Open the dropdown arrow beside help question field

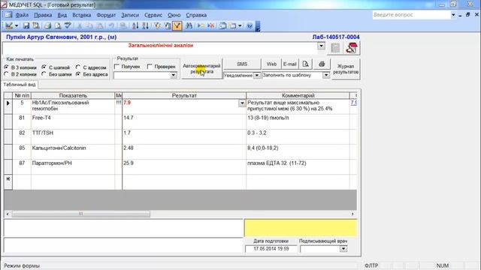click(453, 15)
